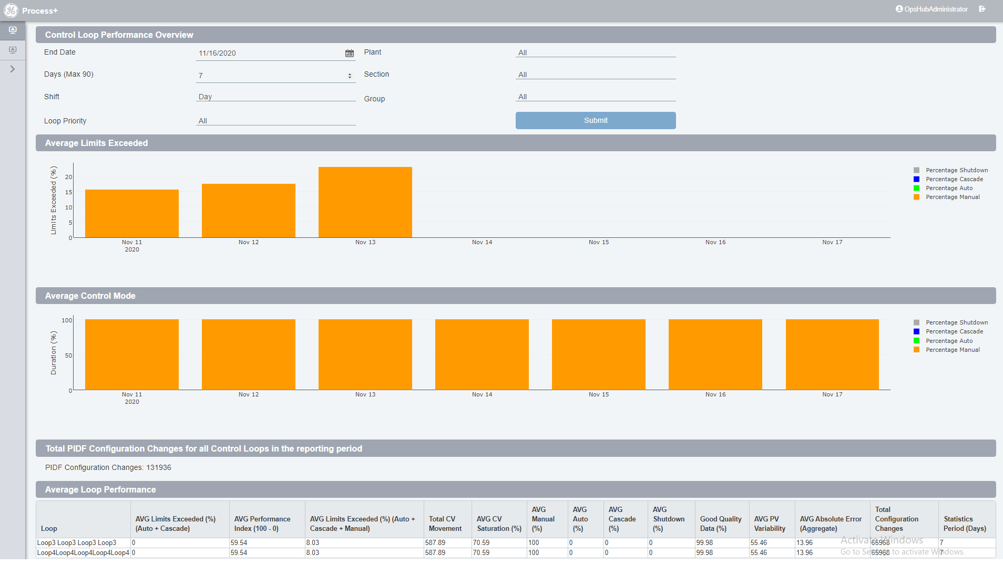Open the second monitor icon in sidebar
Image resolution: width=1003 pixels, height=565 pixels.
13,50
